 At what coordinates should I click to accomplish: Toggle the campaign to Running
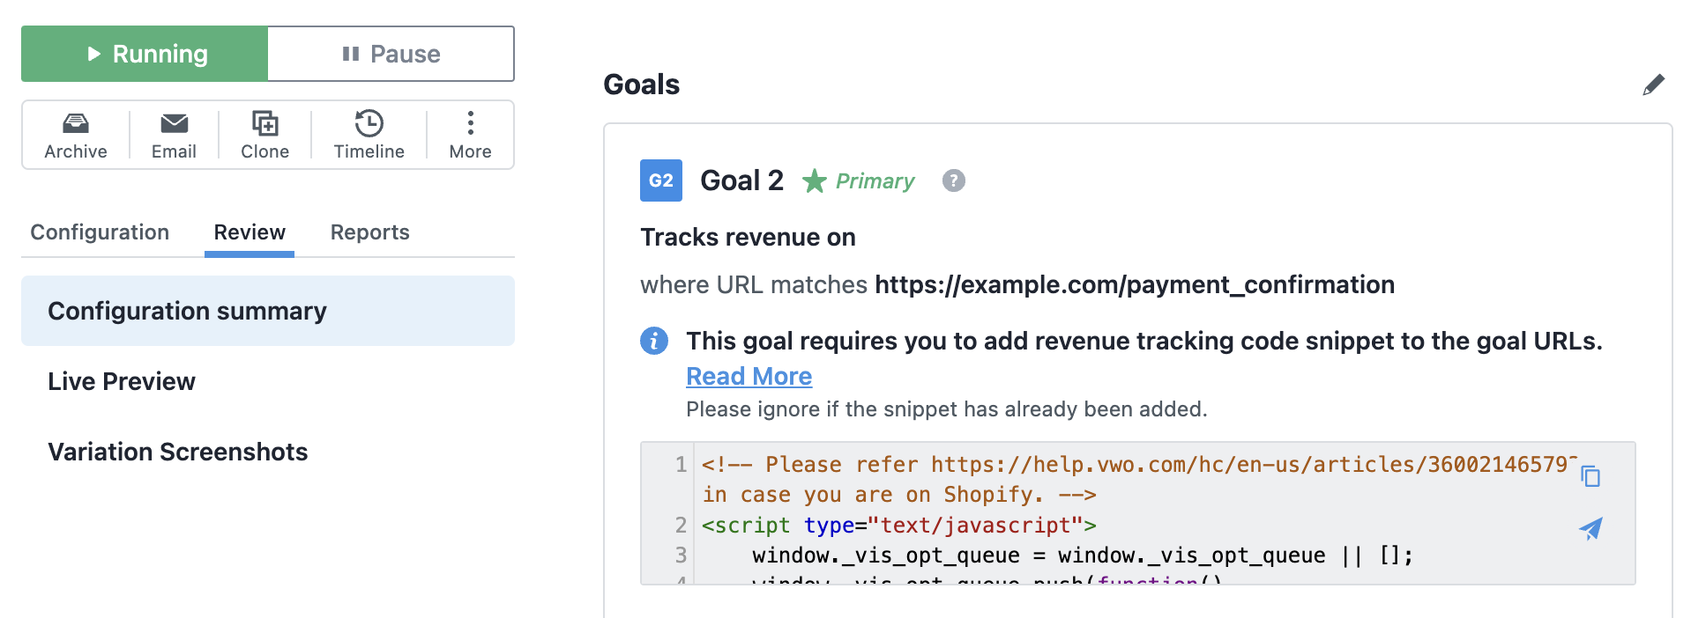click(145, 54)
